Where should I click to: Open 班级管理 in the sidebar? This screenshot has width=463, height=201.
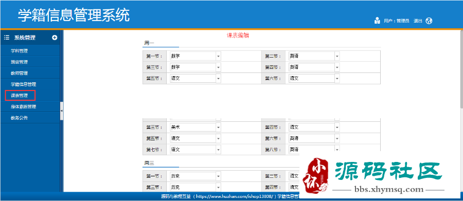tap(19, 62)
